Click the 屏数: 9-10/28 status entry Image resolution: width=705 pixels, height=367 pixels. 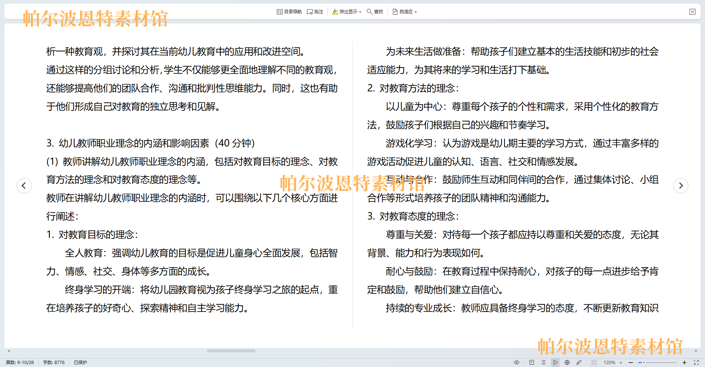point(20,362)
